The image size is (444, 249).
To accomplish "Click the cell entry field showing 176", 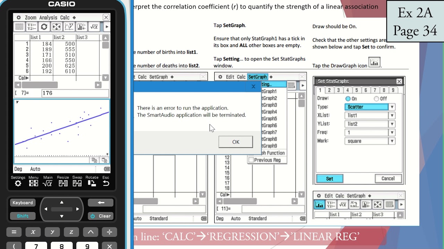I will coord(75,93).
